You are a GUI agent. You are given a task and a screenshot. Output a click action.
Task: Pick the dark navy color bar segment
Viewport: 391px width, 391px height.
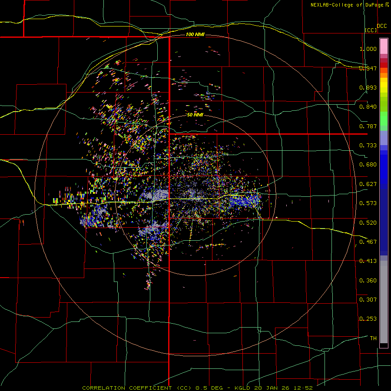click(384, 222)
